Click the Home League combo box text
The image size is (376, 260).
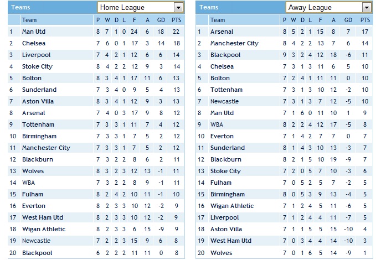[122, 8]
